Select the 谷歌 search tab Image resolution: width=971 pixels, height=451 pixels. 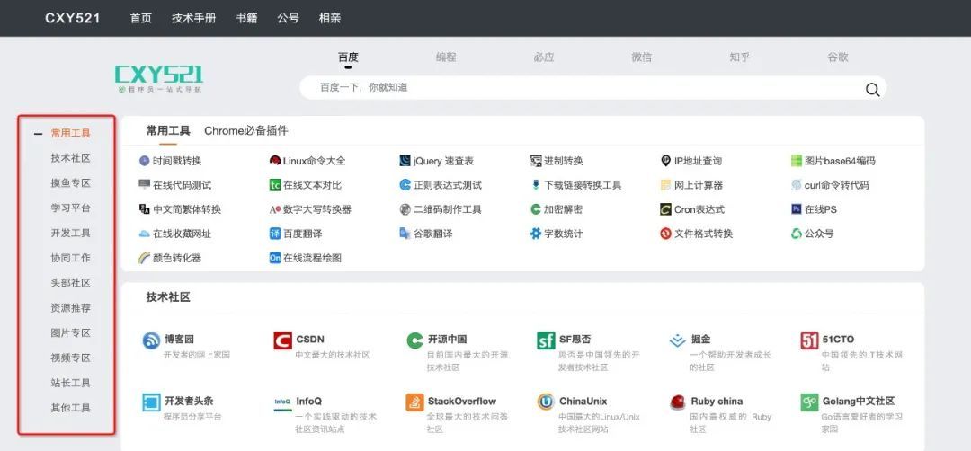(x=838, y=57)
